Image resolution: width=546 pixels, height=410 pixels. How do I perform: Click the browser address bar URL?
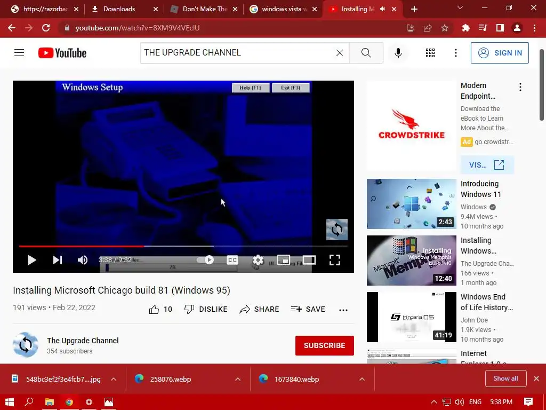(138, 28)
